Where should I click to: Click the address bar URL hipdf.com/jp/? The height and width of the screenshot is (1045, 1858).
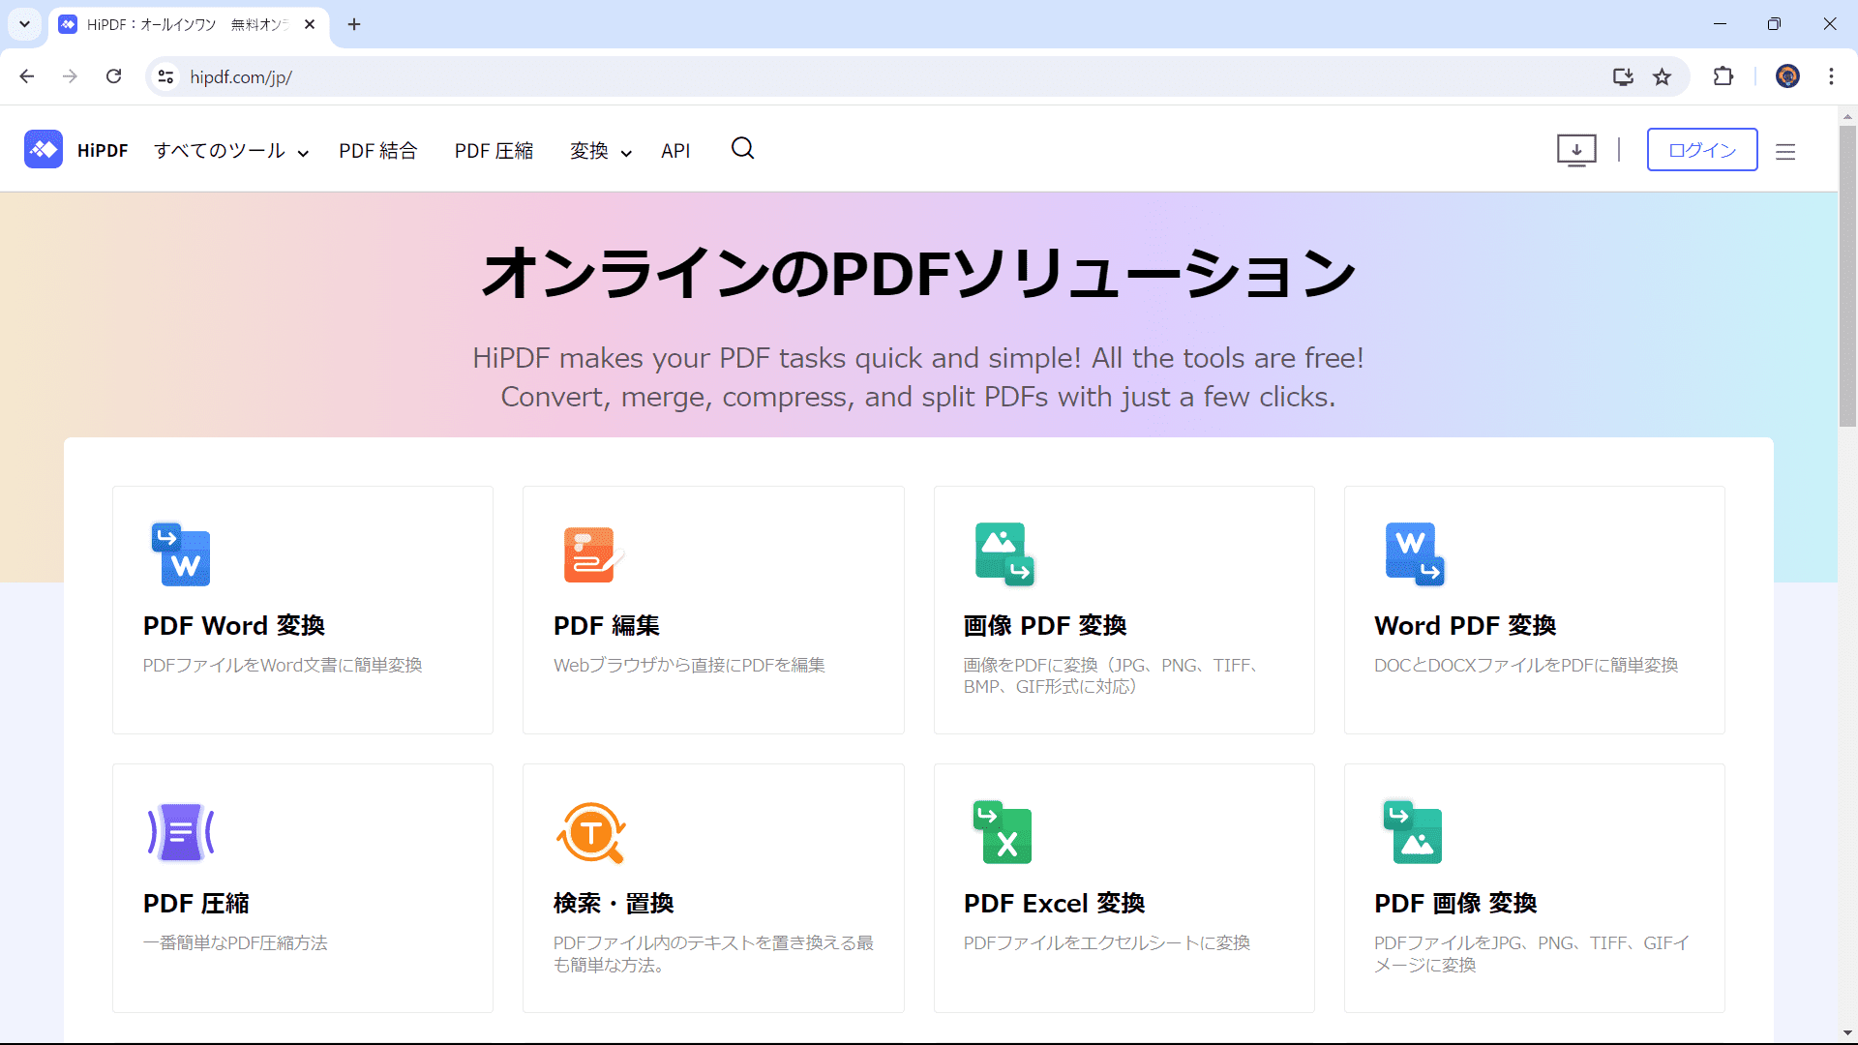click(241, 77)
